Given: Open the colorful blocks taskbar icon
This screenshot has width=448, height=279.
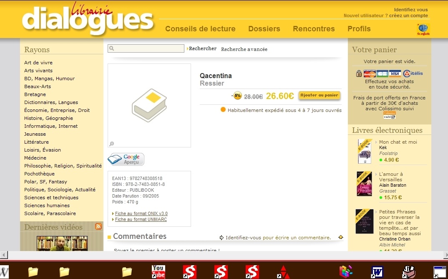Looking at the screenshot, I should [346, 271].
